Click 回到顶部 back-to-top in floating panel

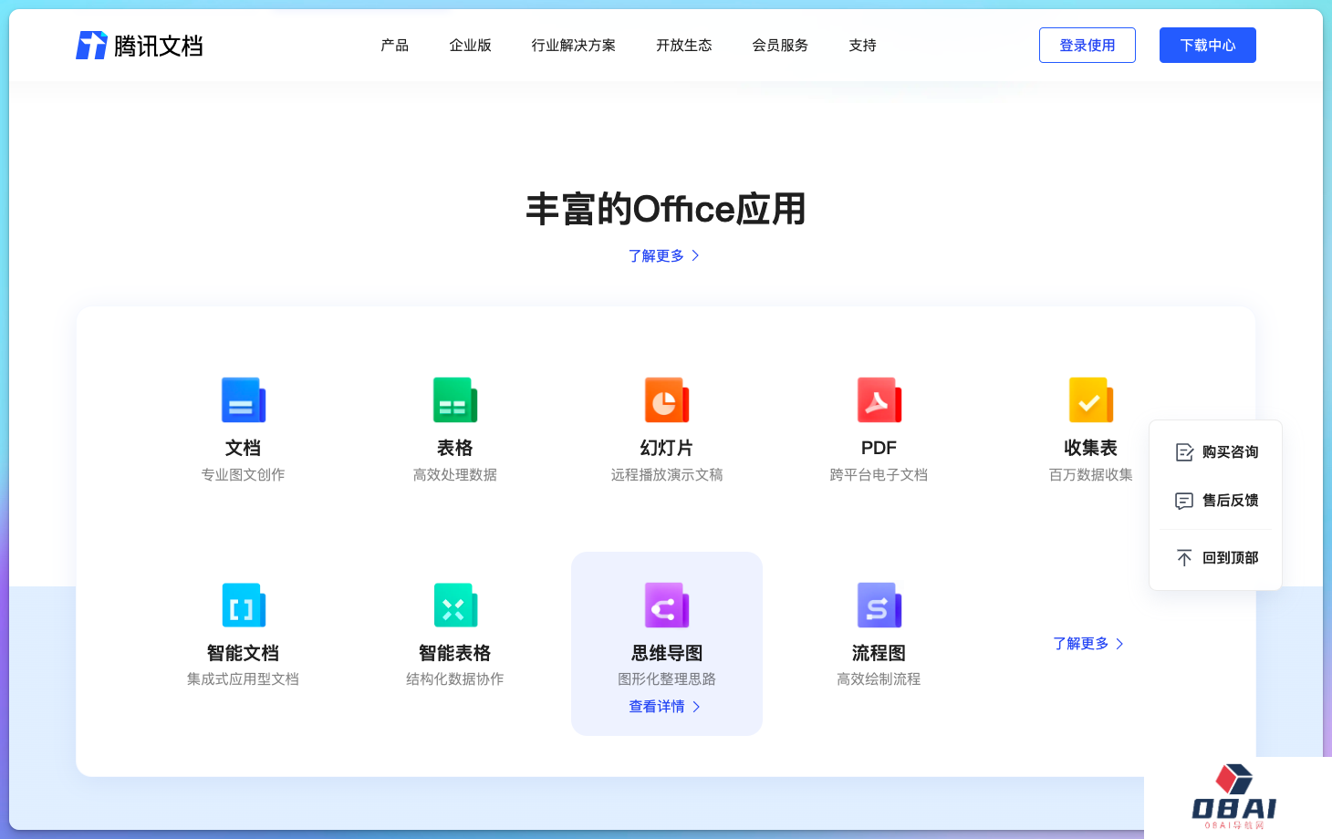click(x=1217, y=558)
